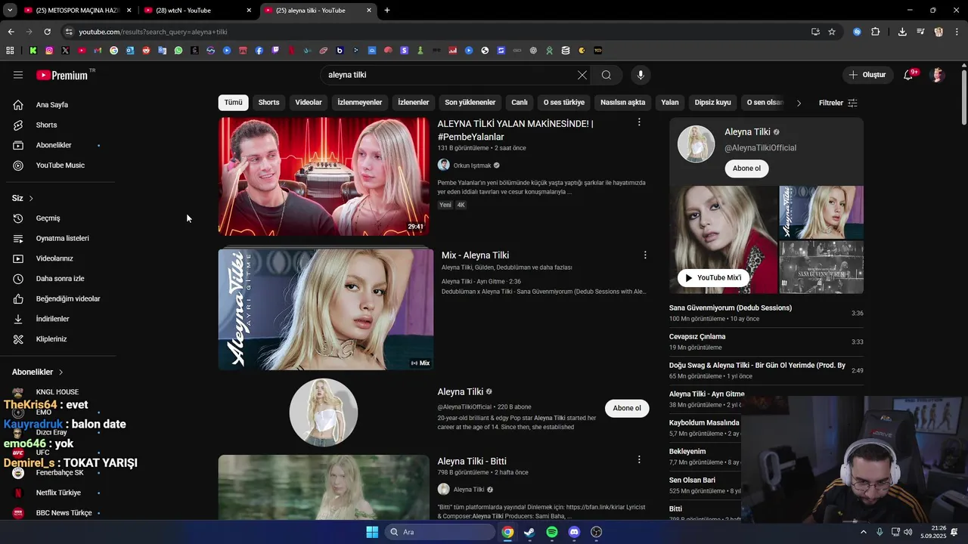Expand the Siz section chevron
968x544 pixels.
coord(31,199)
